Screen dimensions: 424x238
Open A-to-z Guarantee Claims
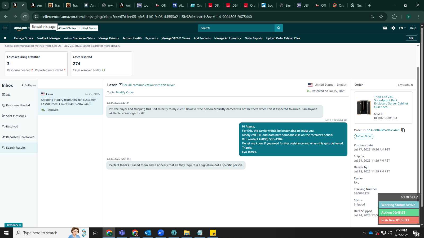click(x=79, y=38)
